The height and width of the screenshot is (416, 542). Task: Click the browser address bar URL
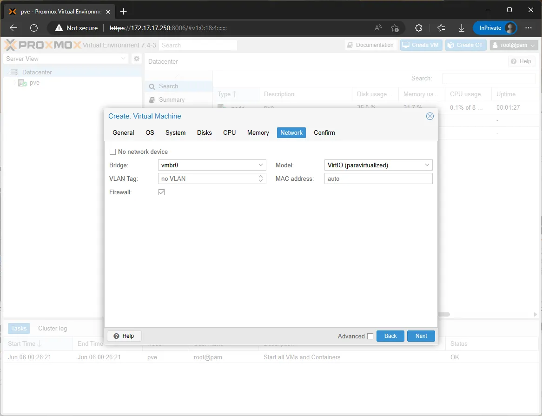tap(168, 28)
